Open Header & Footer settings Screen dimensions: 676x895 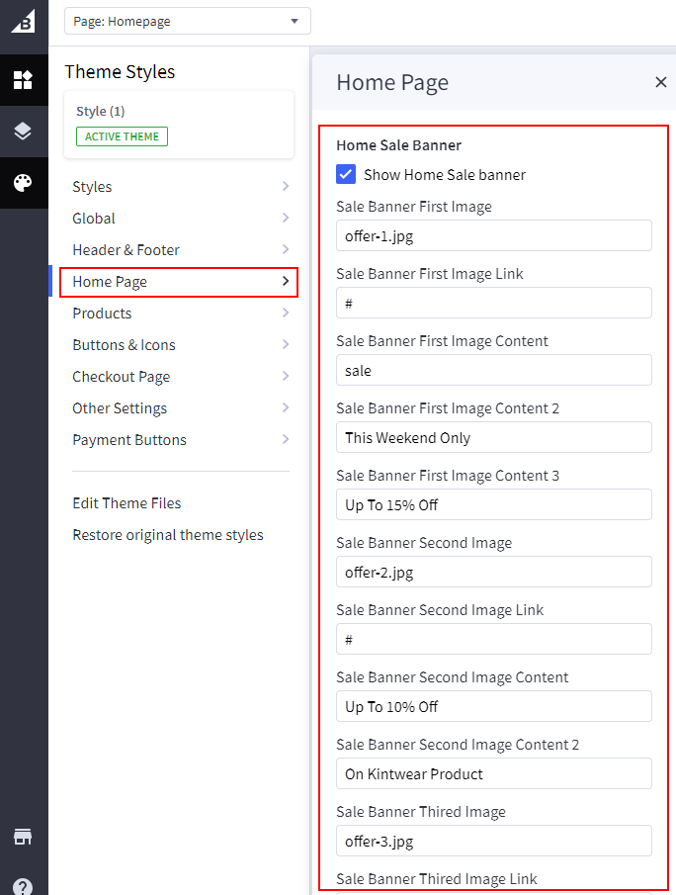180,250
